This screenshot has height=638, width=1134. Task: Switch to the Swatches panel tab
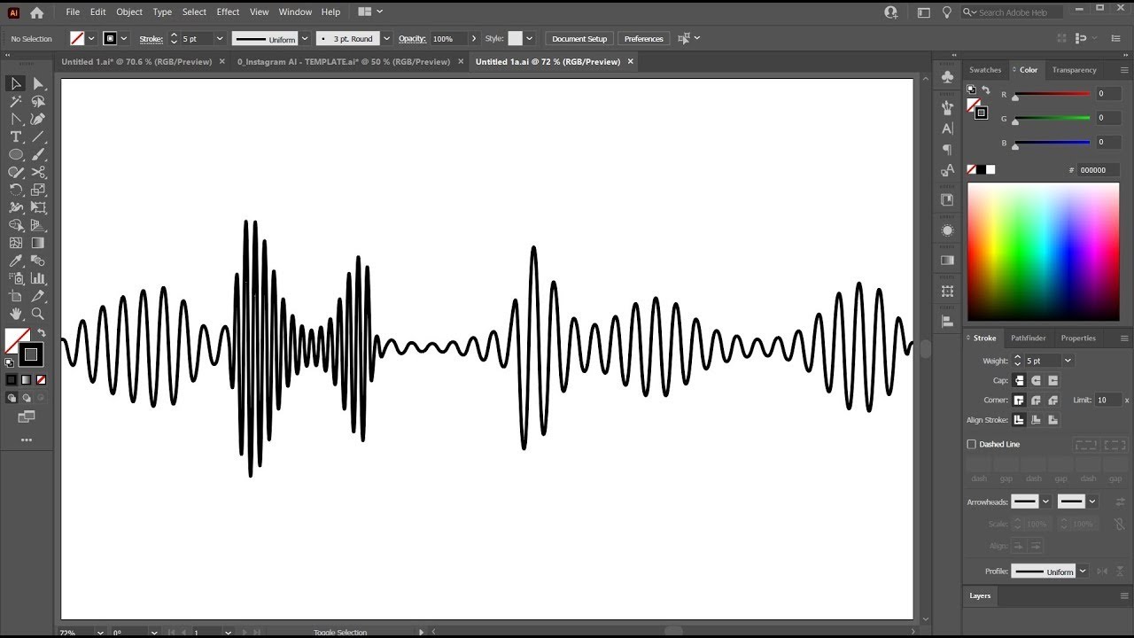tap(985, 70)
